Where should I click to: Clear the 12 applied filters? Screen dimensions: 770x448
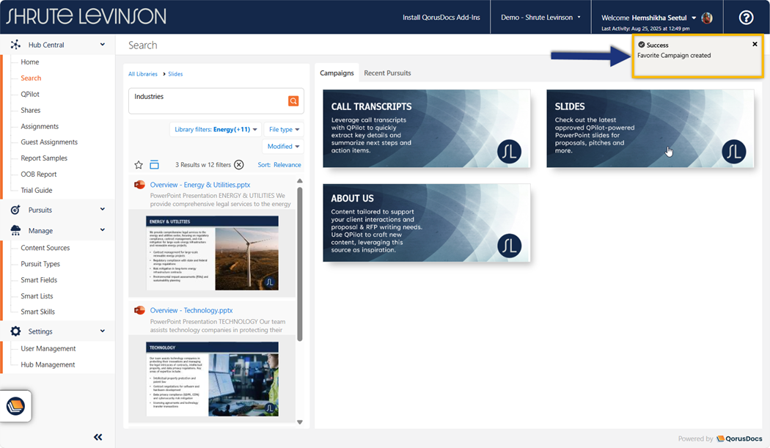[x=238, y=165]
